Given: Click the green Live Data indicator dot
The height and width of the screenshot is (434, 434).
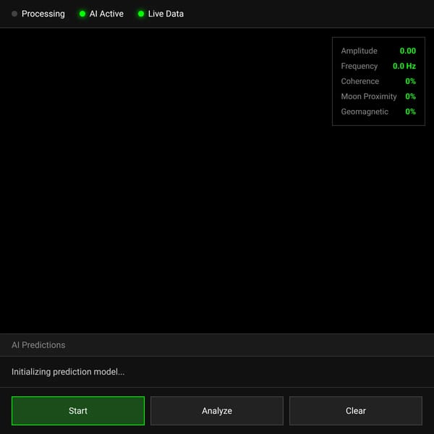Looking at the screenshot, I should click(141, 14).
